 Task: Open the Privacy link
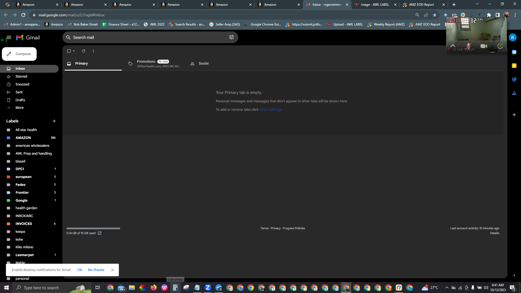point(275,228)
